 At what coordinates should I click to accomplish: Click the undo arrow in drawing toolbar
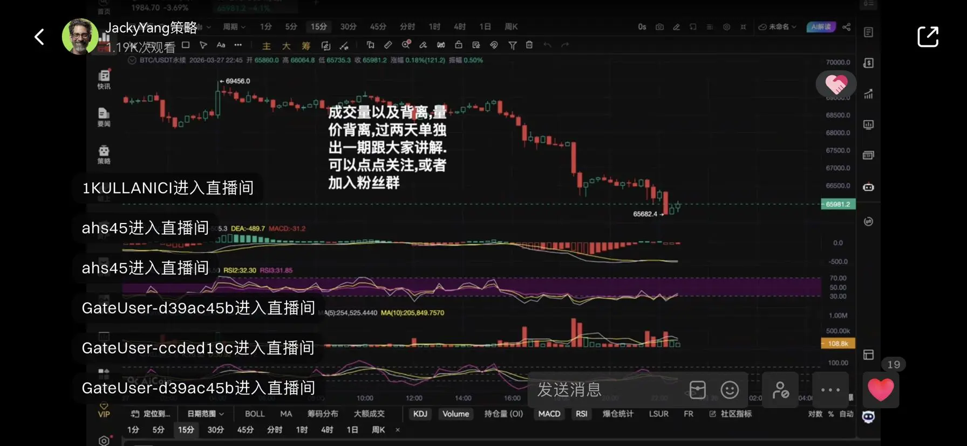point(547,45)
